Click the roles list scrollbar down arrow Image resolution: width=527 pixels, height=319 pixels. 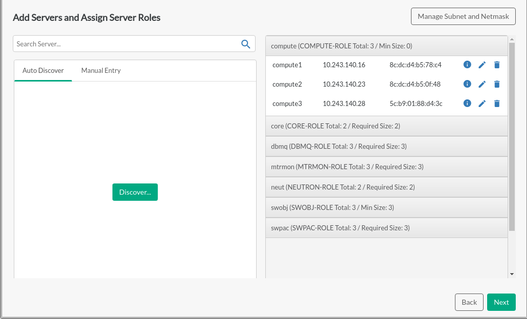pyautogui.click(x=512, y=274)
